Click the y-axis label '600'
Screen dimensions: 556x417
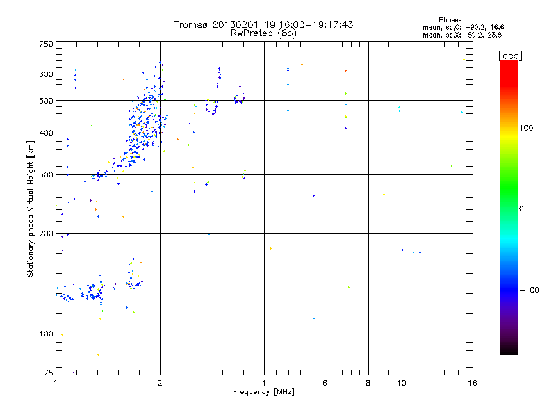pyautogui.click(x=46, y=74)
